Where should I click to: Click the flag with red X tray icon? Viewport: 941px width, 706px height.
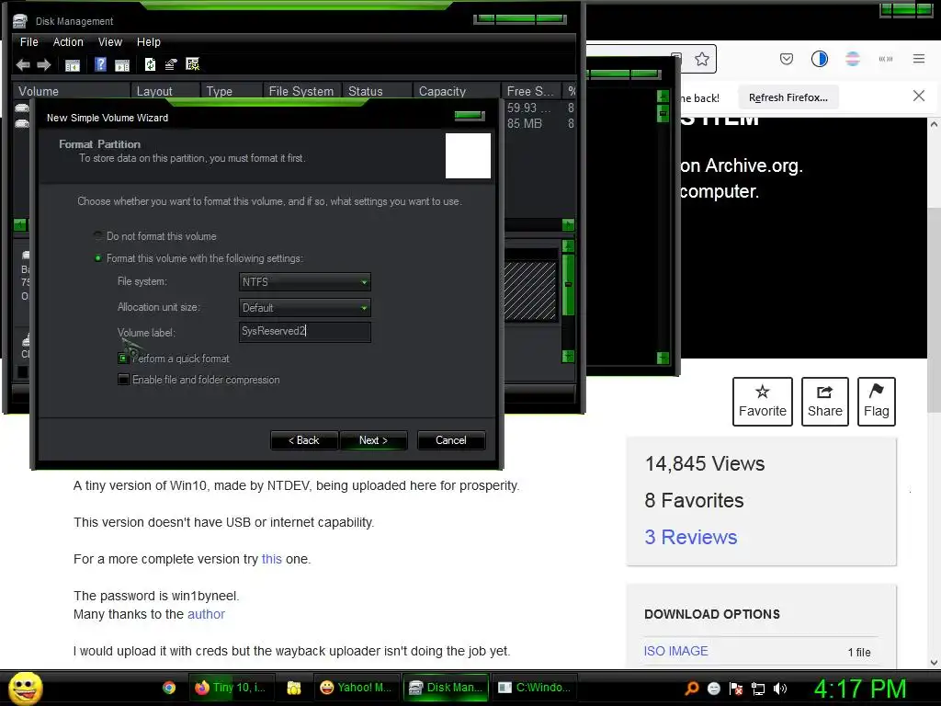pyautogui.click(x=736, y=689)
